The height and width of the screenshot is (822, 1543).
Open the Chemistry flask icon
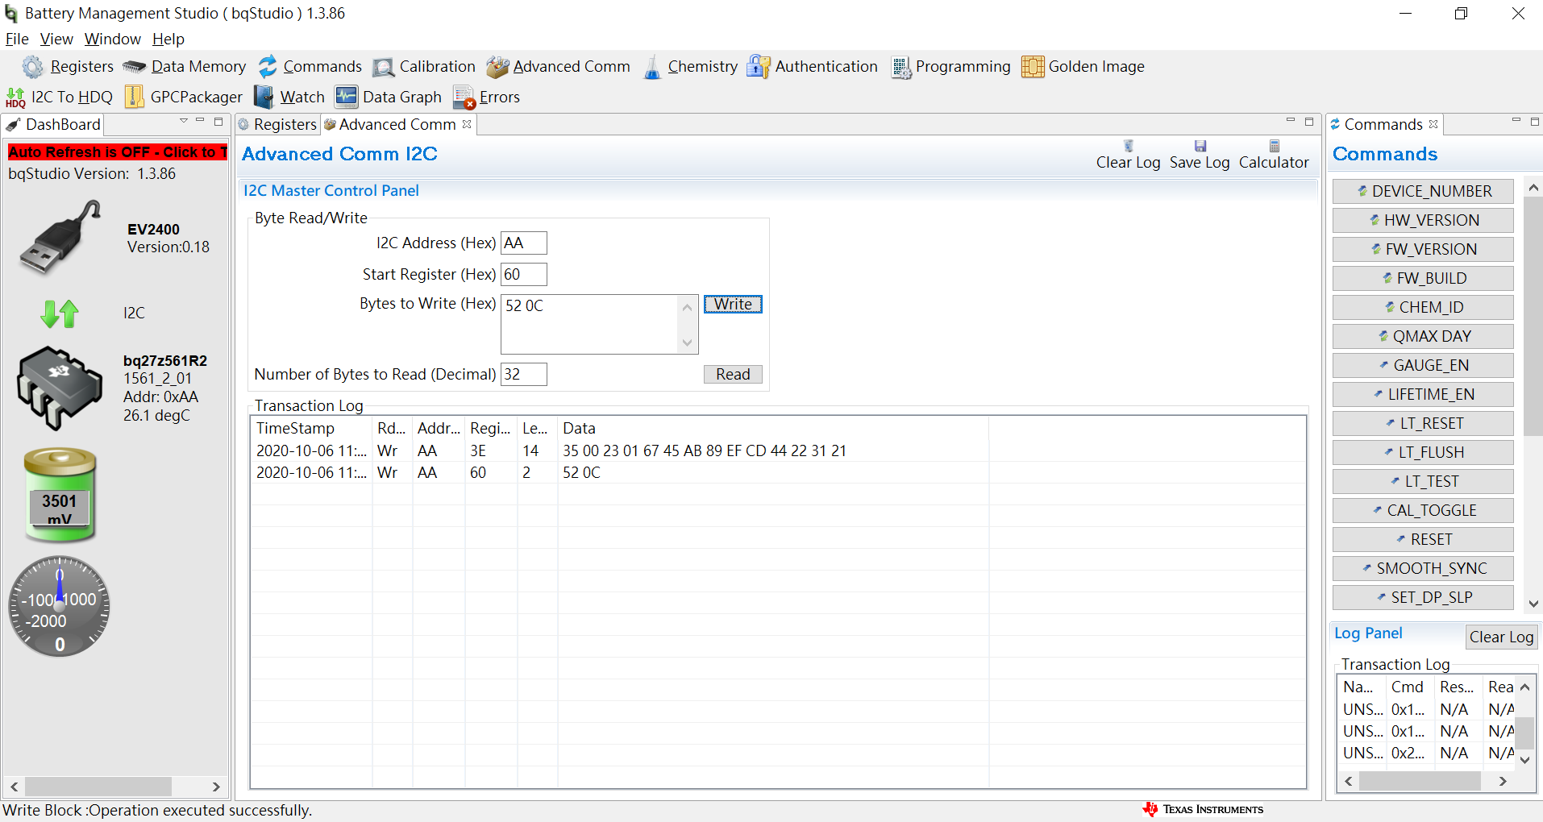[x=652, y=67]
